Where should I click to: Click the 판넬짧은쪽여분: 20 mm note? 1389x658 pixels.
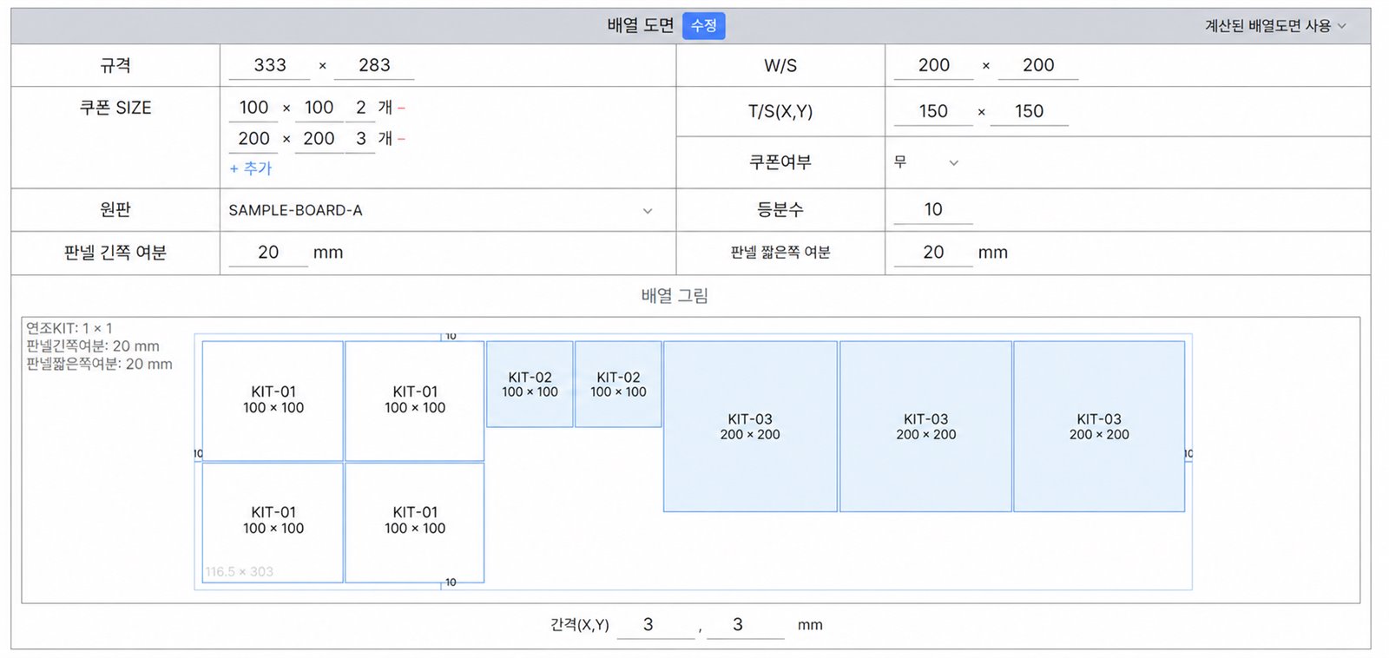[x=99, y=365]
